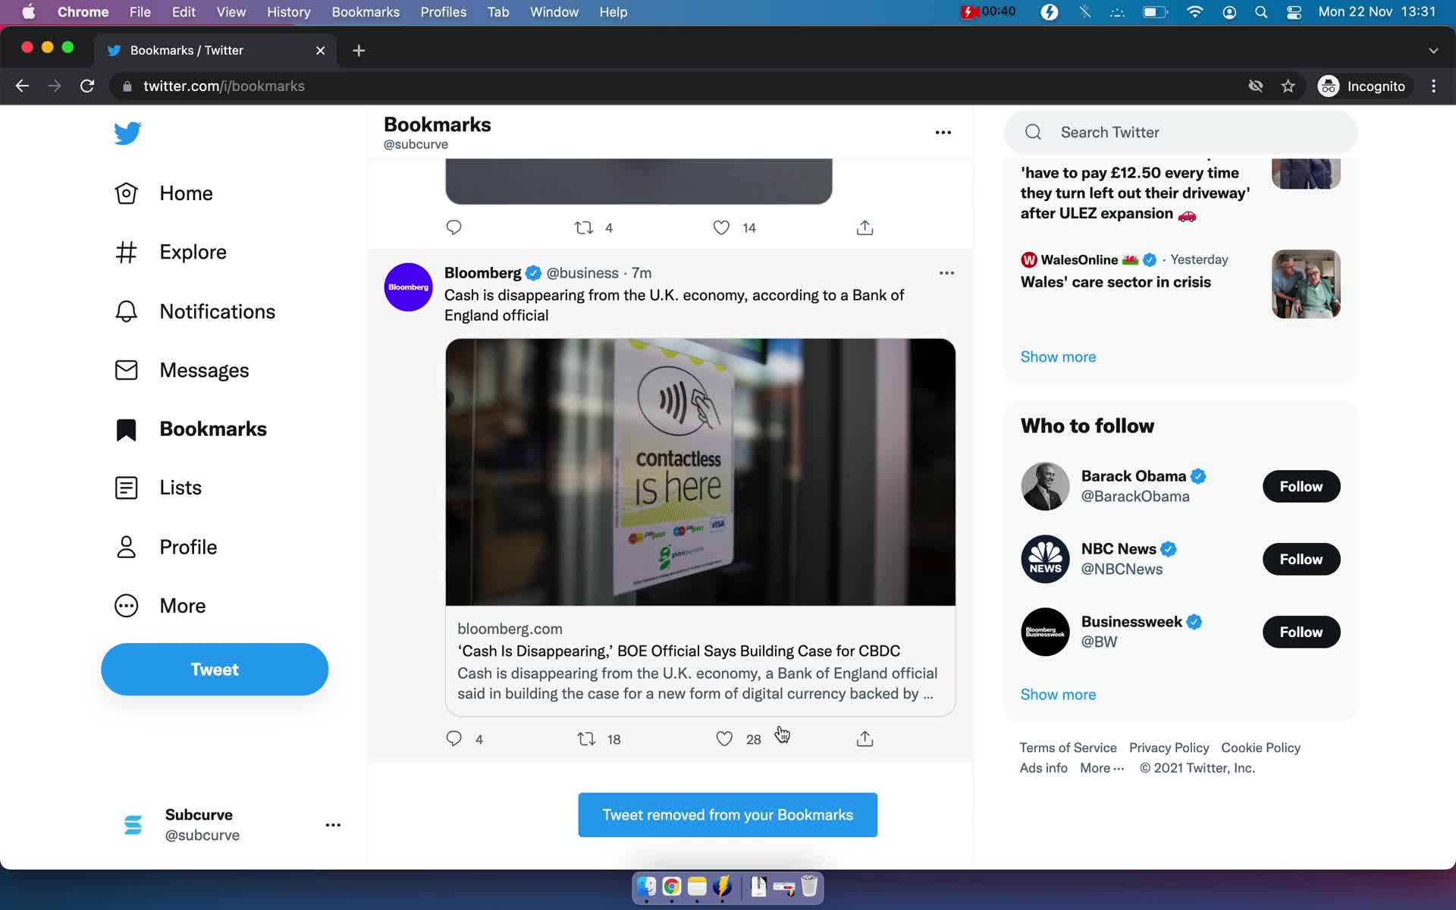Image resolution: width=1456 pixels, height=910 pixels.
Task: Open the Lists icon
Action: (x=127, y=488)
